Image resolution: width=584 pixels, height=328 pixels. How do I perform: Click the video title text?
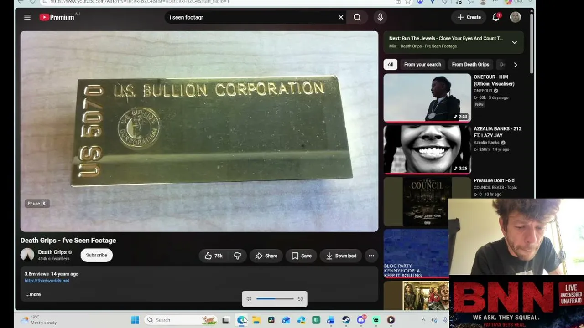[x=68, y=241]
